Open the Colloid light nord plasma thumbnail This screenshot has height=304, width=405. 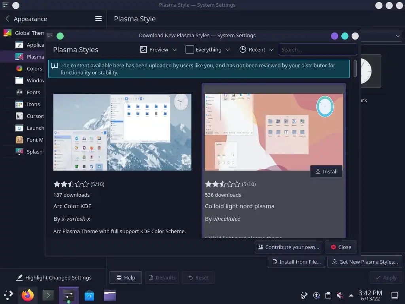click(x=274, y=132)
